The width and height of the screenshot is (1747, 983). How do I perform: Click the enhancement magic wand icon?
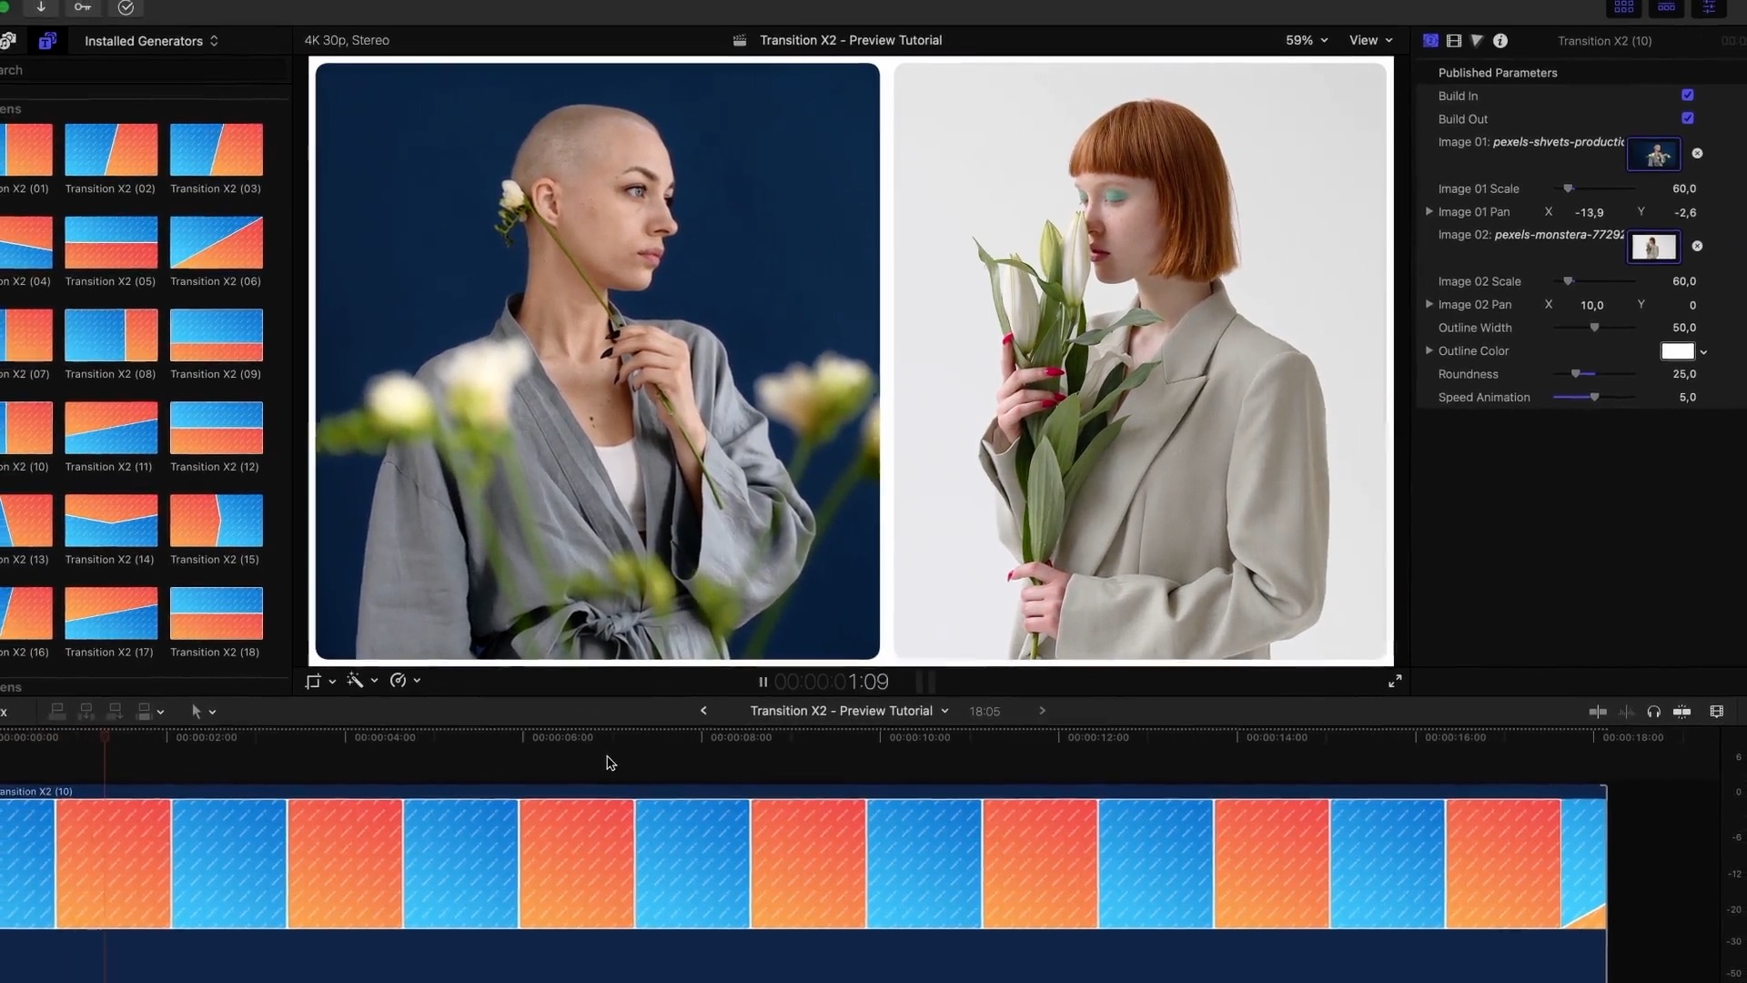[355, 681]
